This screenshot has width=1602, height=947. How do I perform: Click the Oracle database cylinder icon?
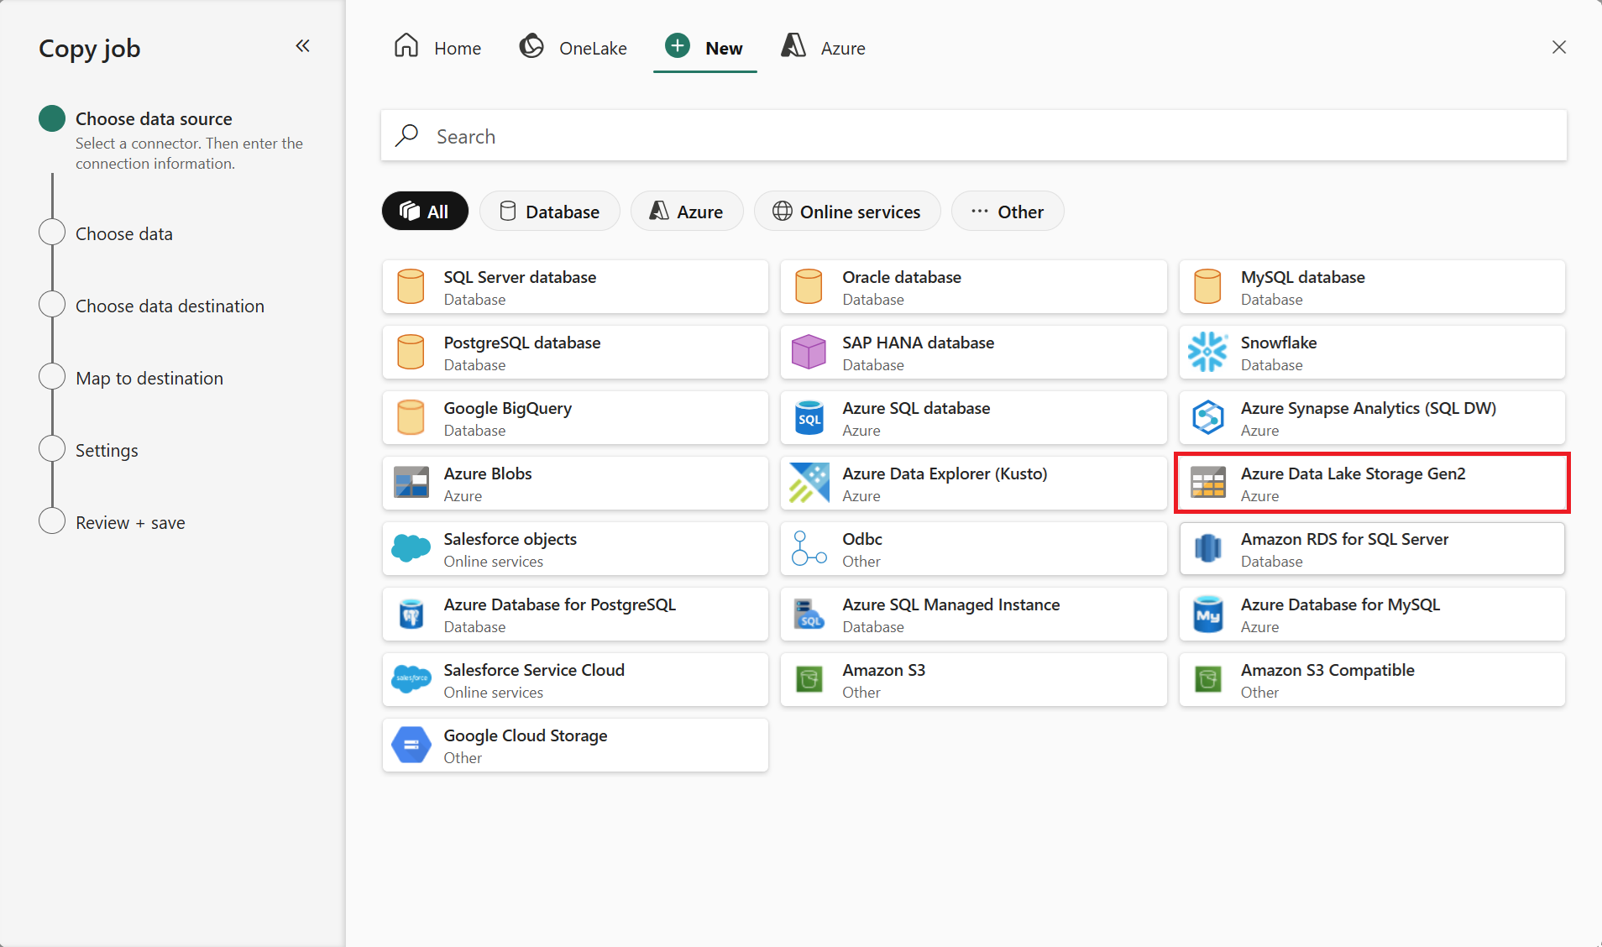click(x=809, y=287)
